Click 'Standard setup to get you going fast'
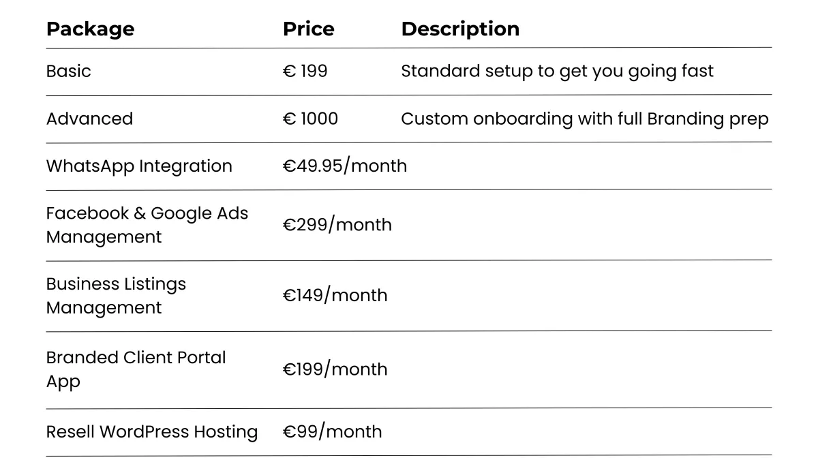 [x=558, y=72]
